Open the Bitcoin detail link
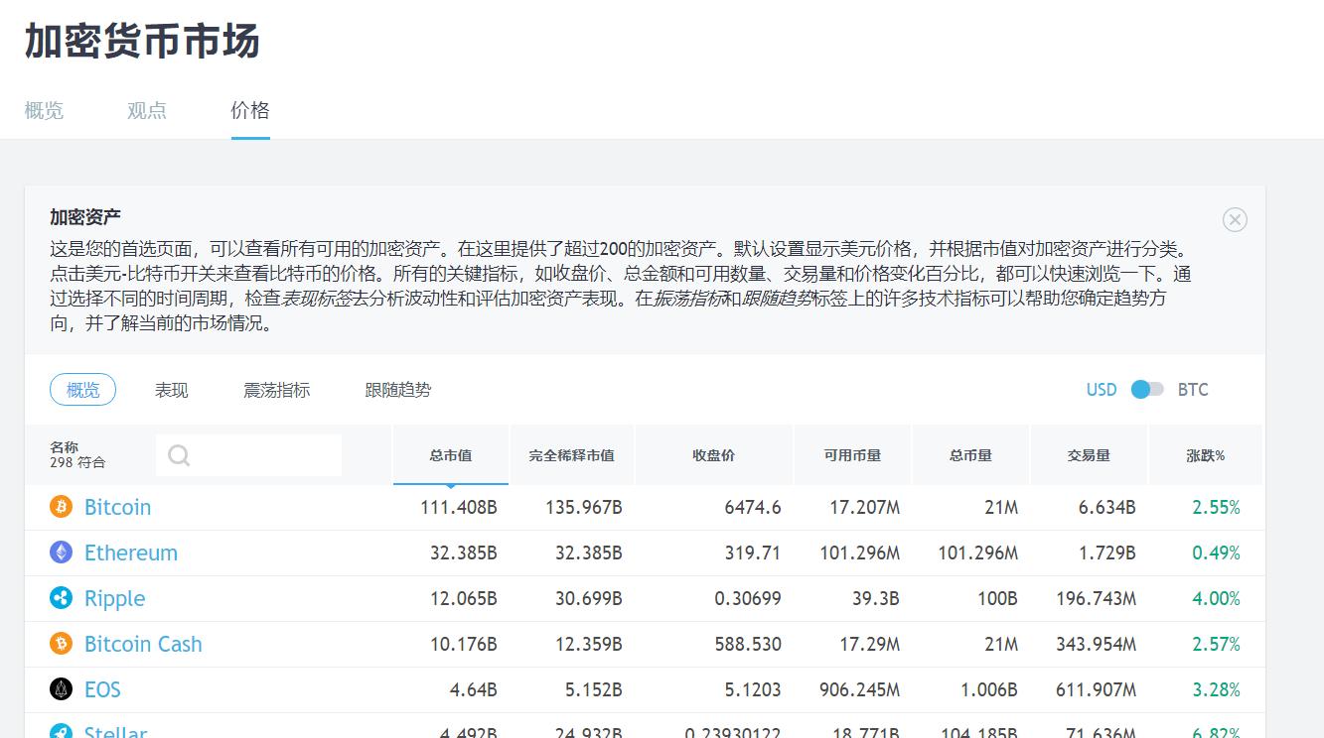Image resolution: width=1324 pixels, height=738 pixels. [x=117, y=507]
